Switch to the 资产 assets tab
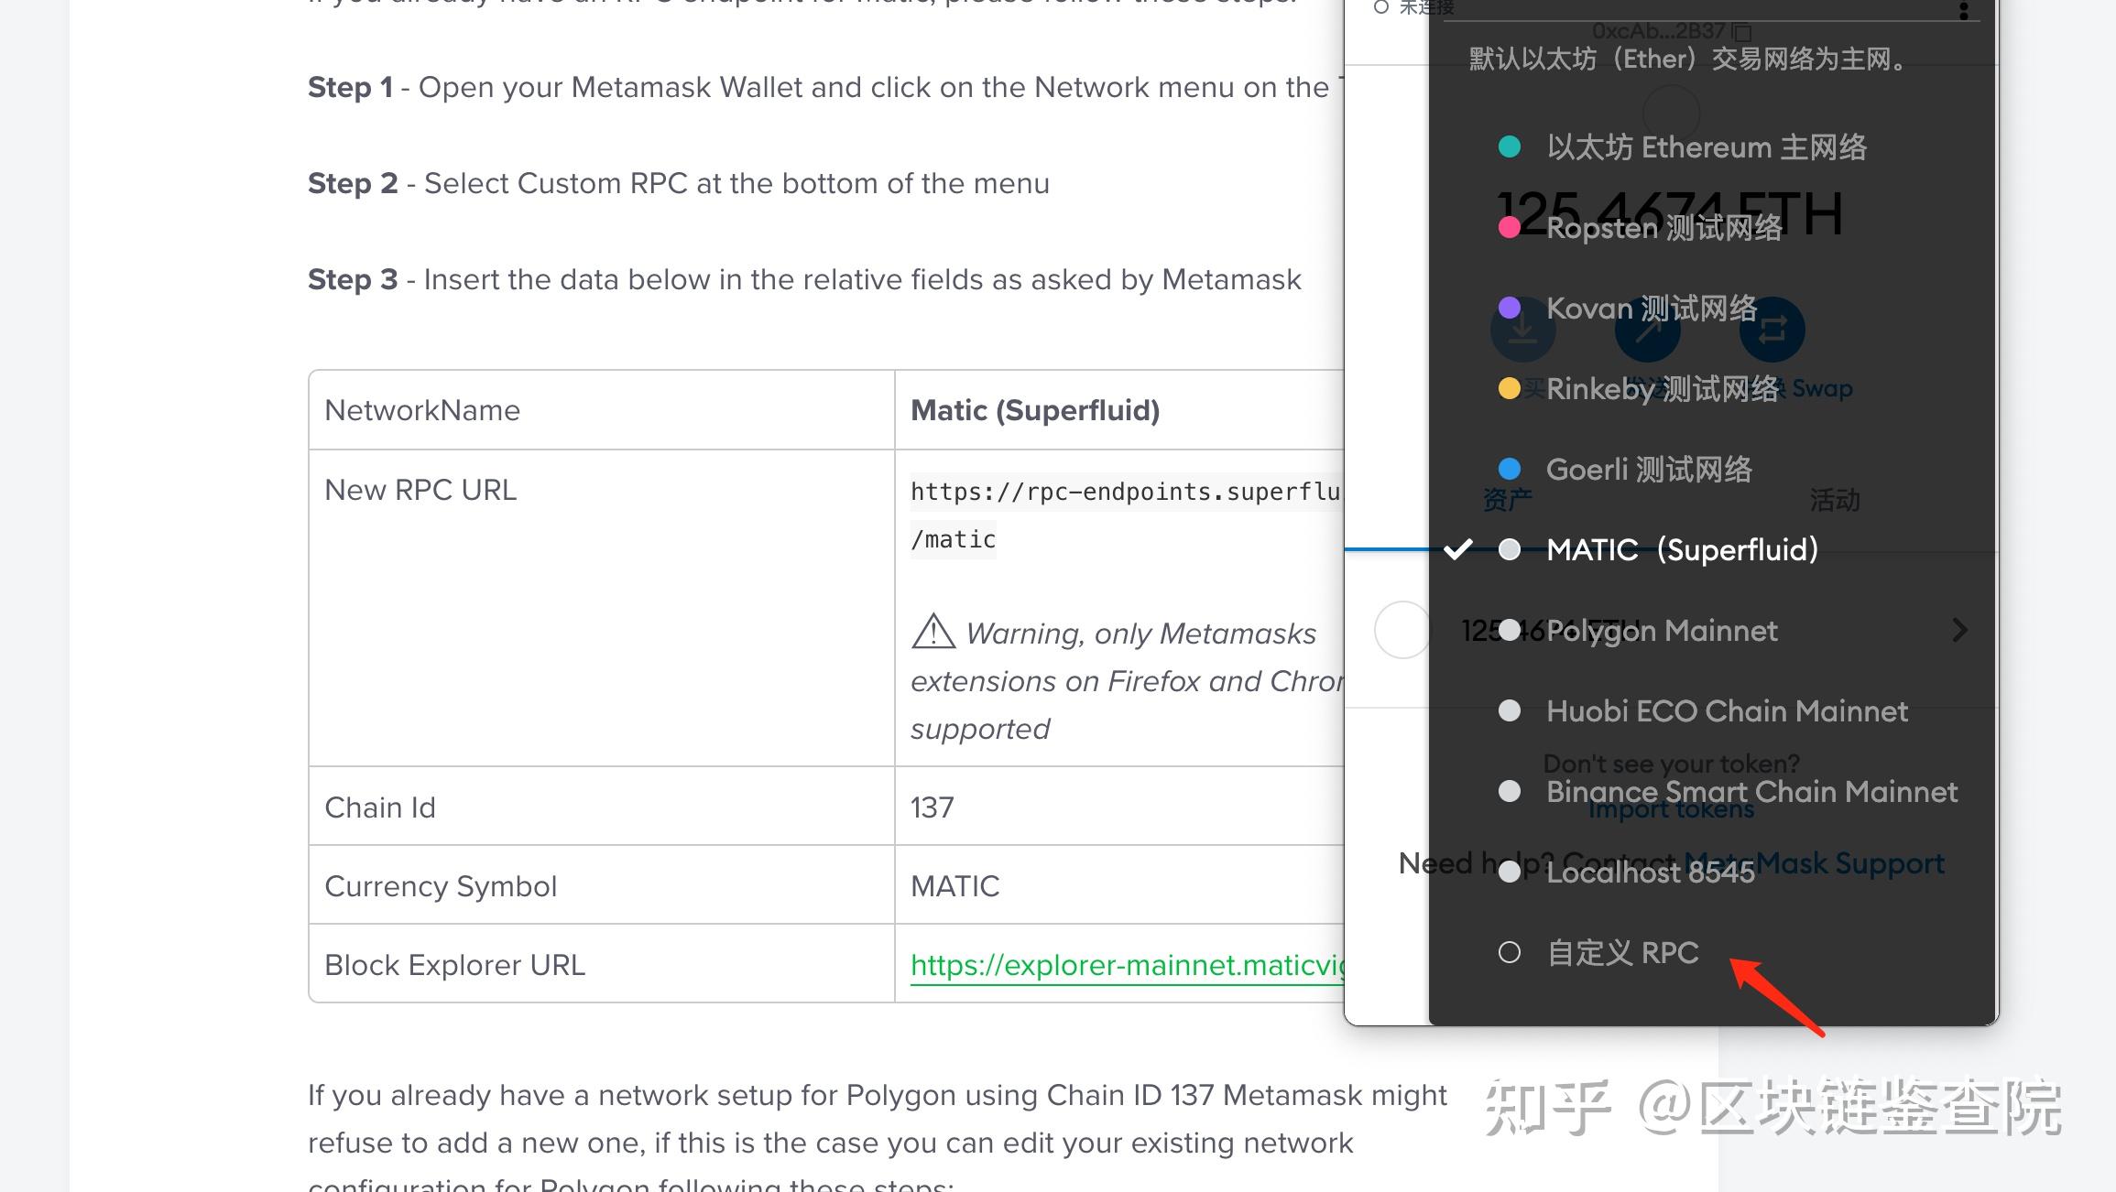This screenshot has width=2116, height=1192. point(1507,500)
